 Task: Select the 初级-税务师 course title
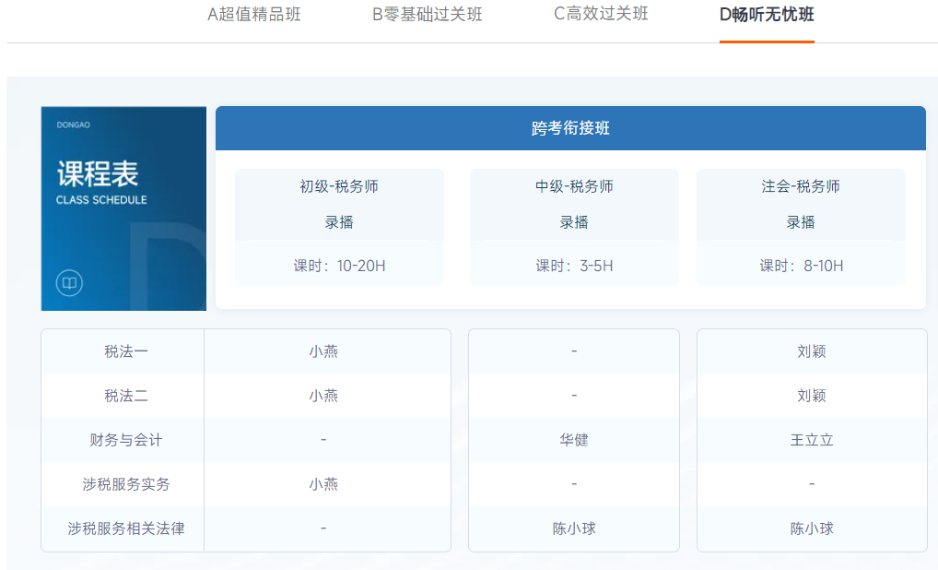point(339,186)
